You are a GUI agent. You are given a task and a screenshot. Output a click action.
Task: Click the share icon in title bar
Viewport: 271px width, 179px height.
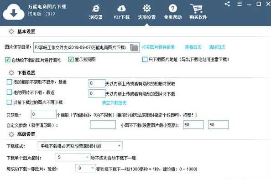pos(227,4)
